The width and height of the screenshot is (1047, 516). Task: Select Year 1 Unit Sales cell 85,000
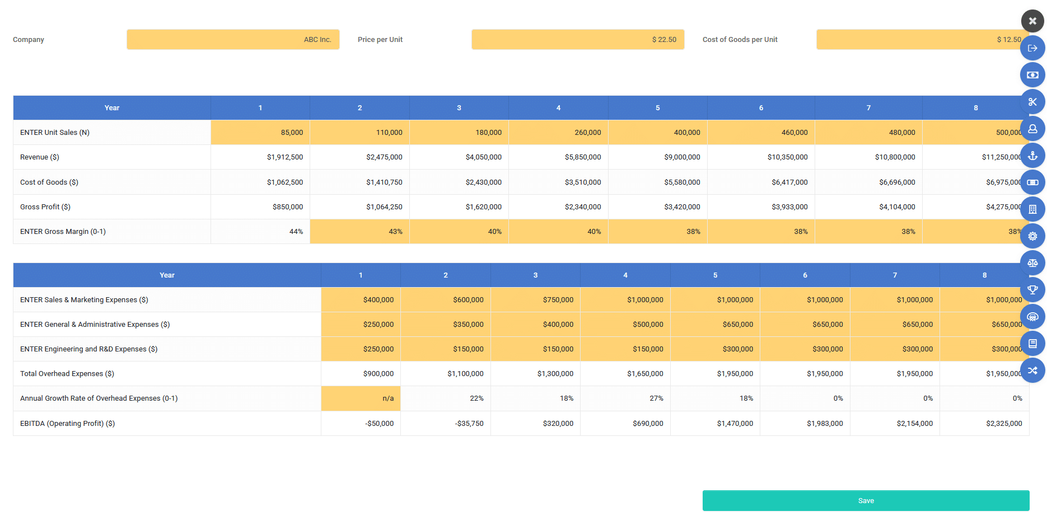(x=260, y=133)
